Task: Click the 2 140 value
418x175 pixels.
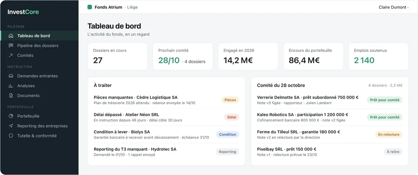Action: click(x=364, y=60)
